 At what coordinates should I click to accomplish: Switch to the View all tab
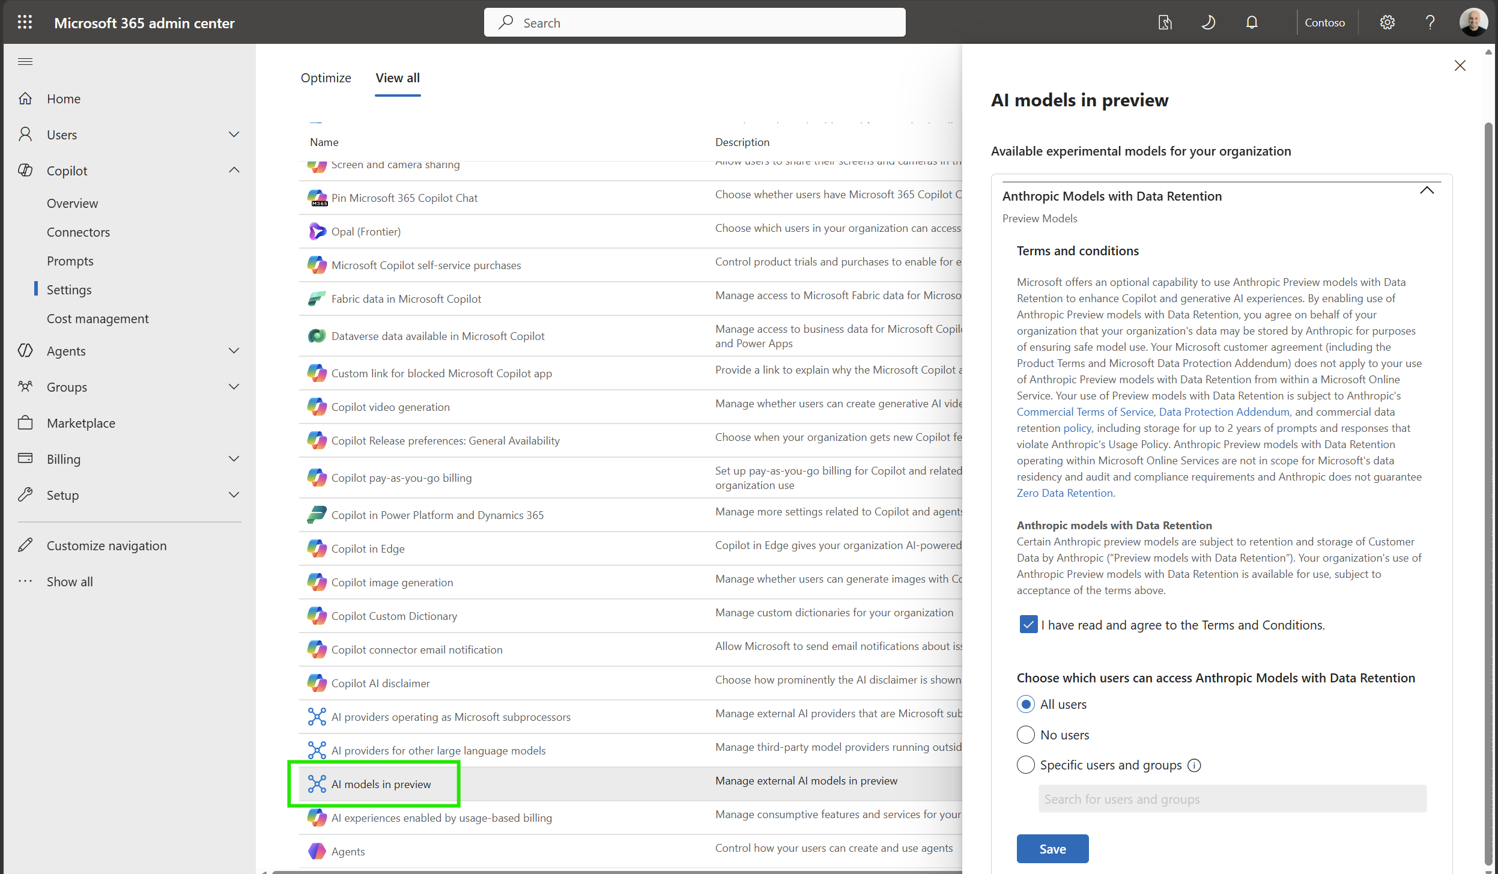click(x=398, y=78)
